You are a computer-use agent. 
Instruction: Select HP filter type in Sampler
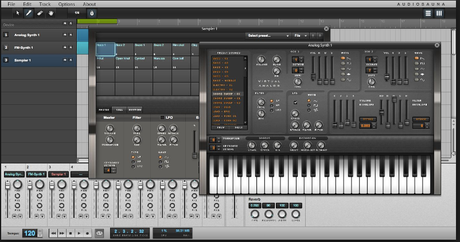coord(133,162)
